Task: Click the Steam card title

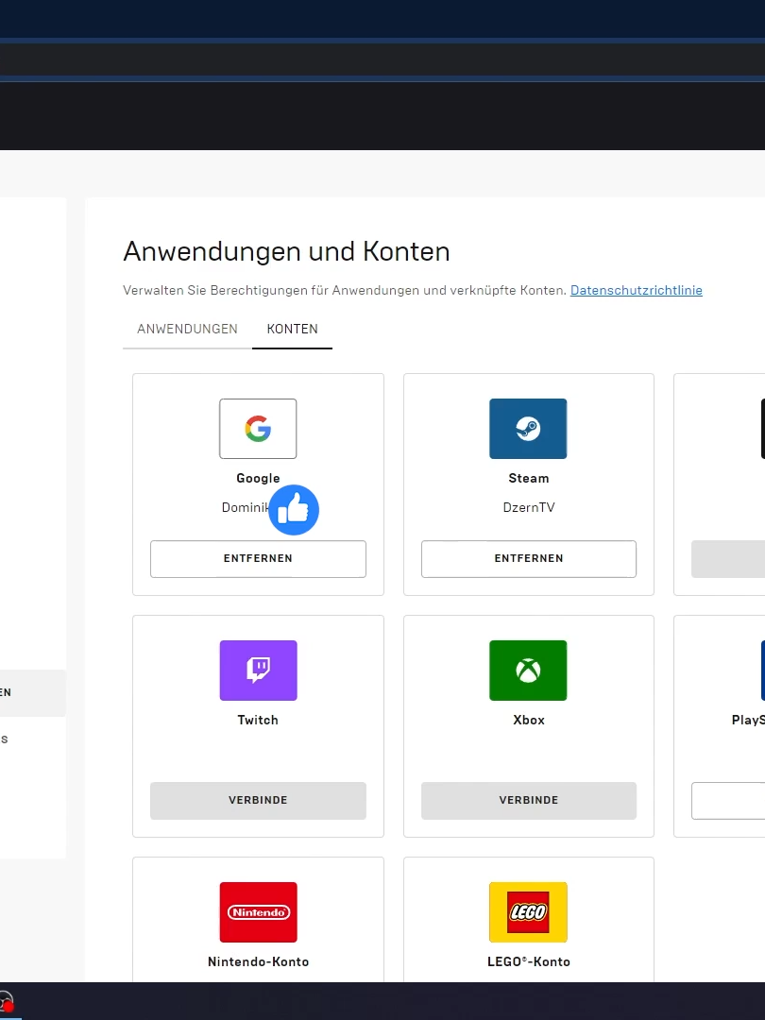Action: click(x=528, y=478)
